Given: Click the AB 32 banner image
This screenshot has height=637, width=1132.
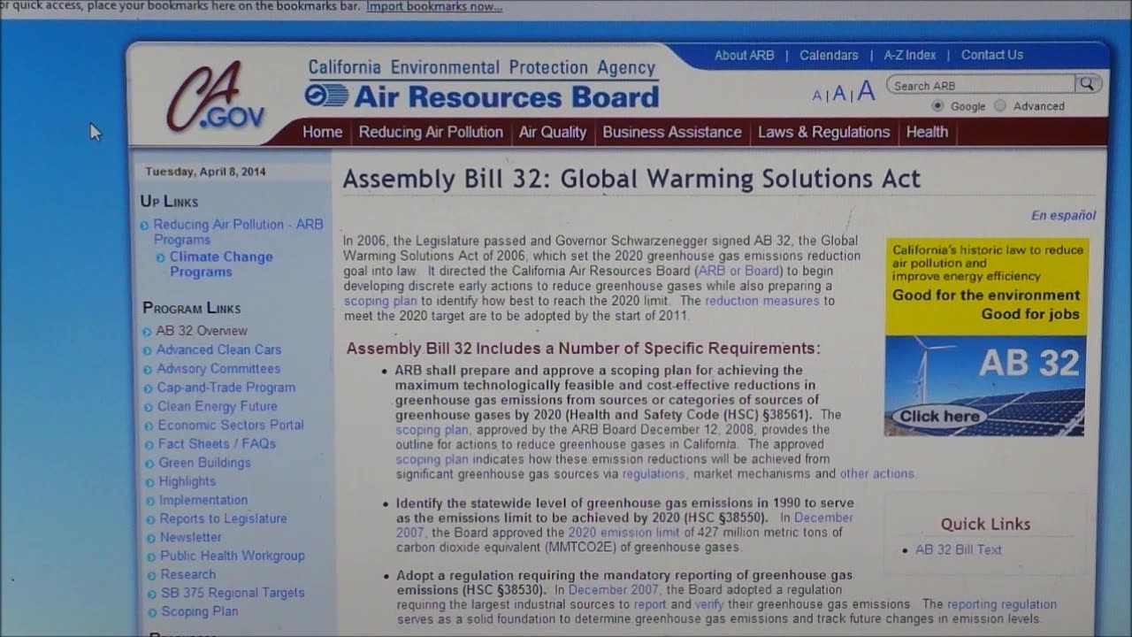Looking at the screenshot, I should click(x=986, y=337).
